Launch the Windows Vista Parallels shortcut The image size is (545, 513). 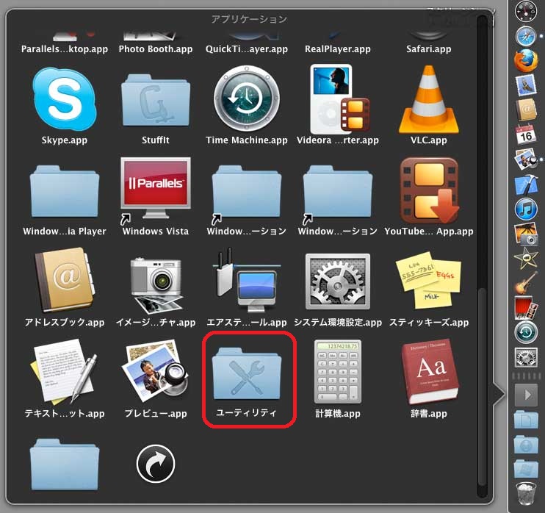[x=156, y=190]
